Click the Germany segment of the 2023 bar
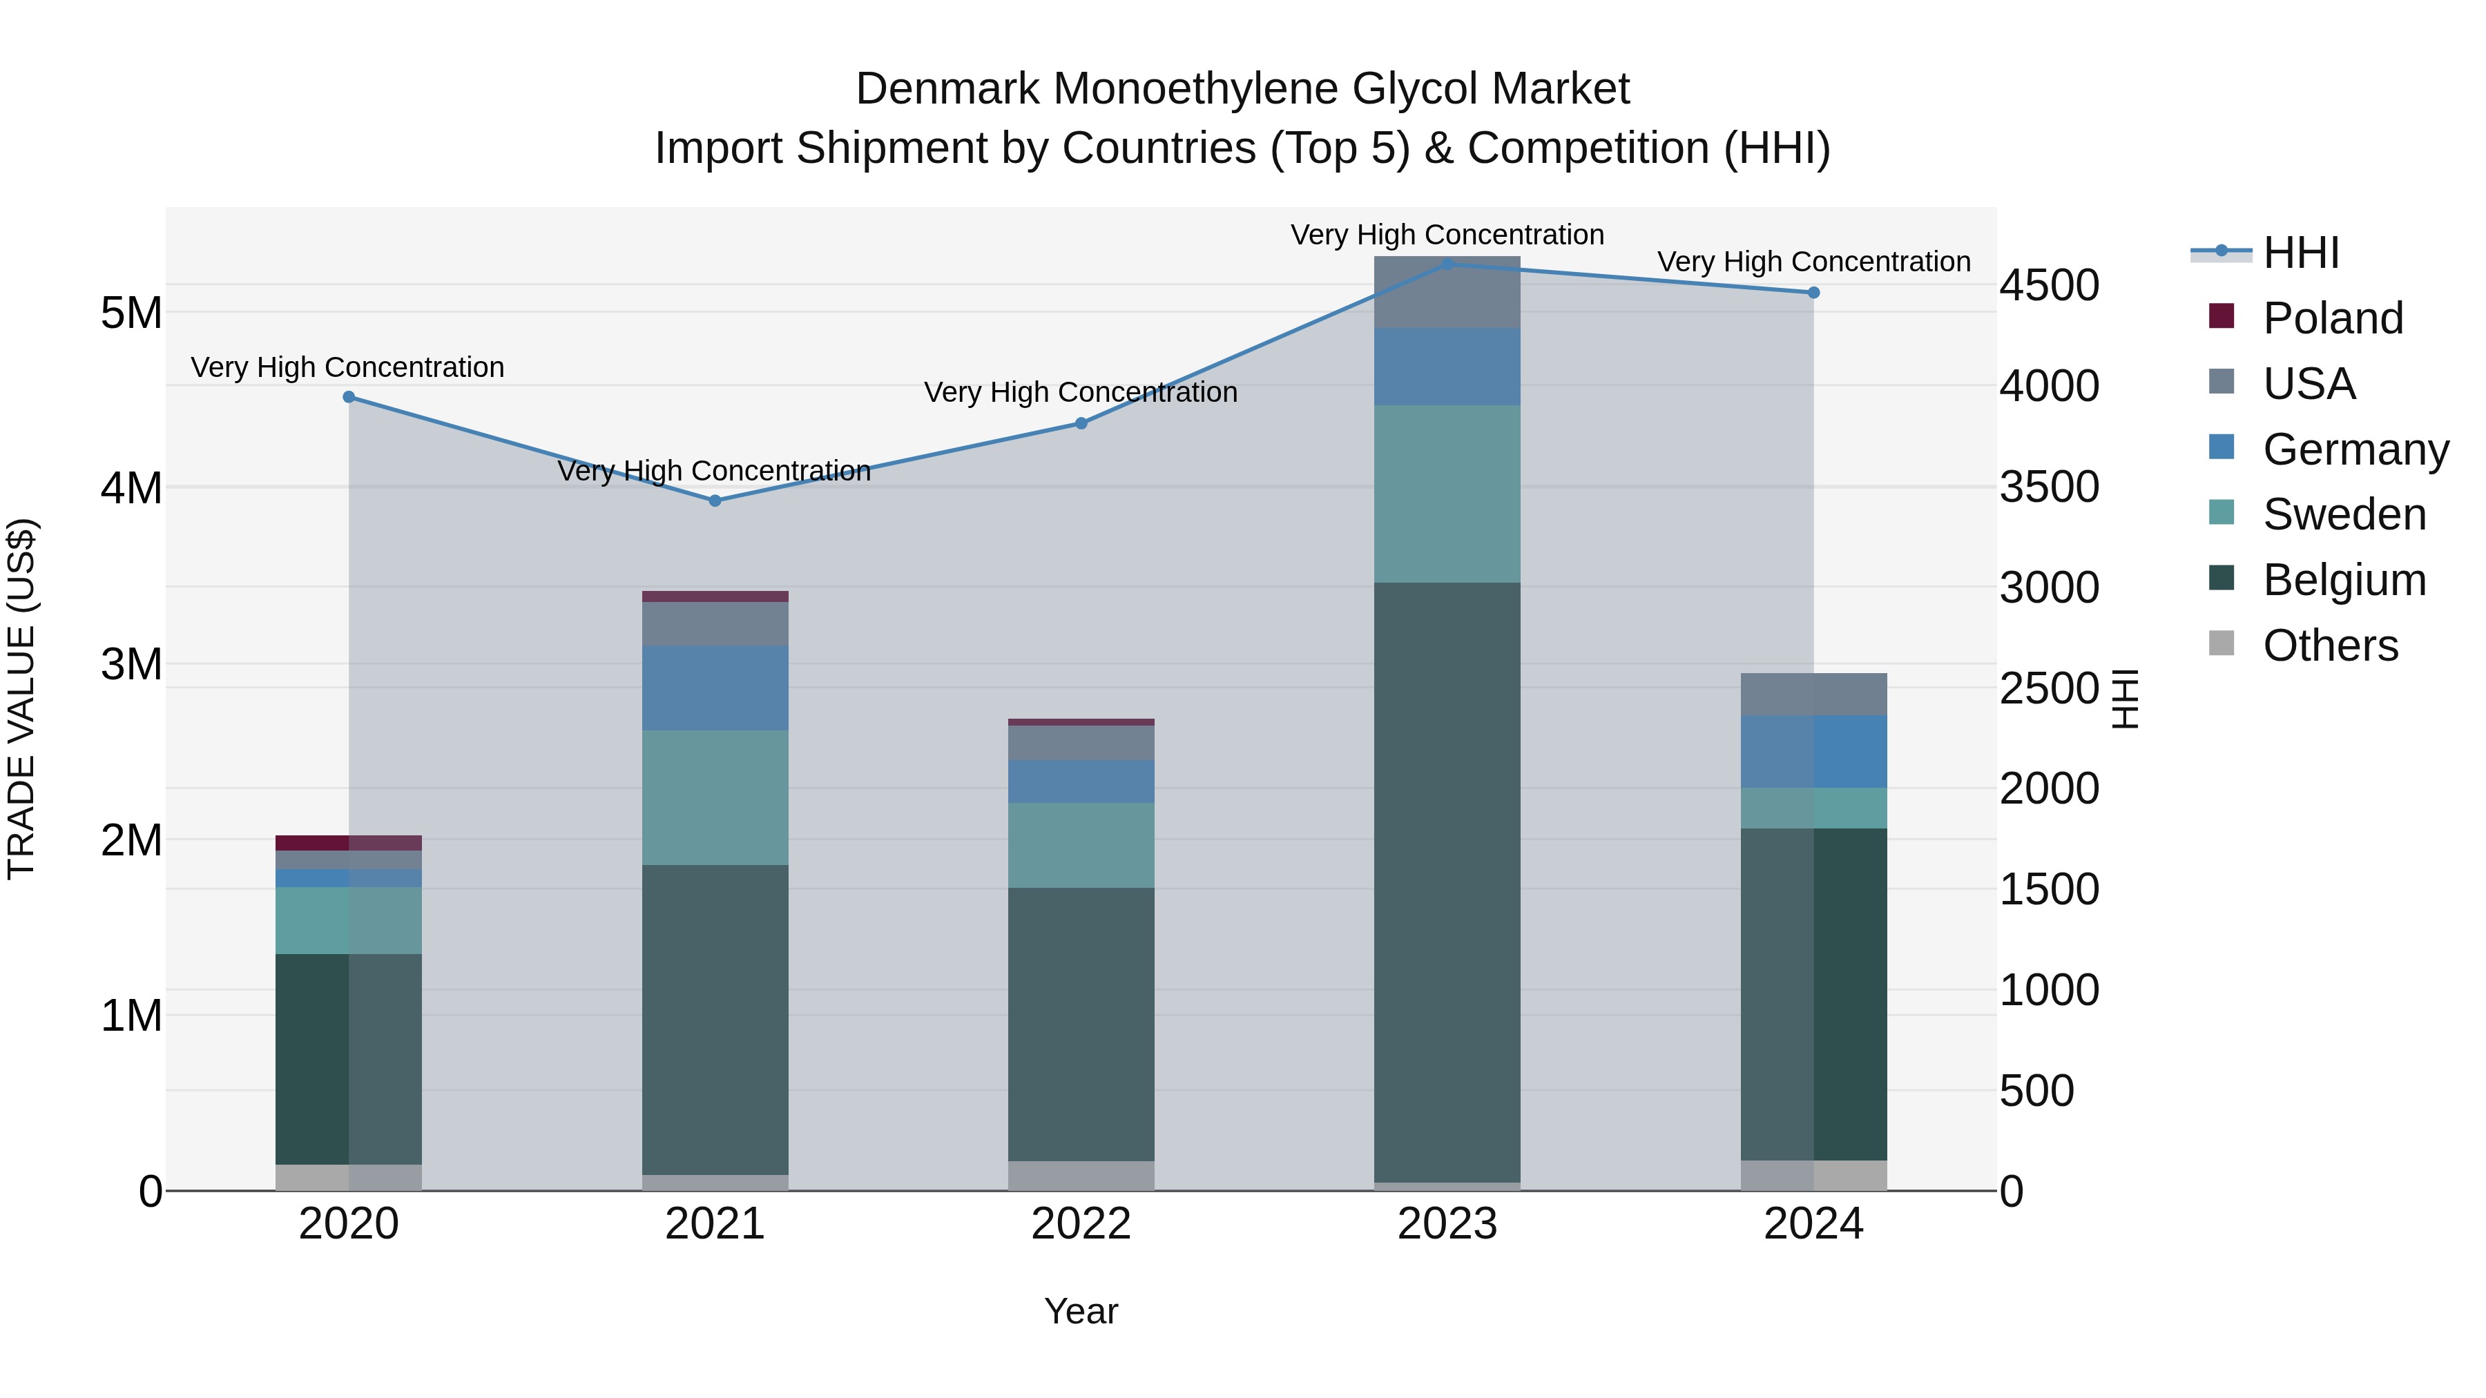This screenshot has height=1398, width=2486. (1447, 367)
